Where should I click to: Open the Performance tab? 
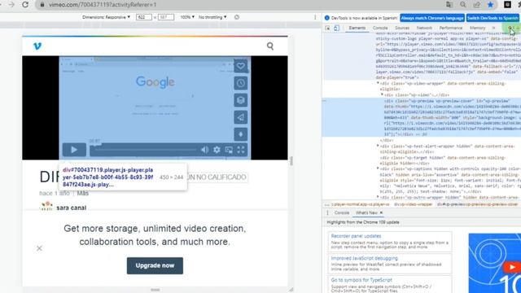450,28
